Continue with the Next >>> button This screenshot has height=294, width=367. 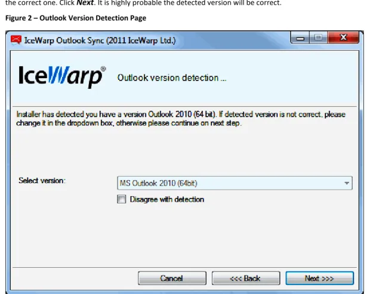pyautogui.click(x=319, y=278)
